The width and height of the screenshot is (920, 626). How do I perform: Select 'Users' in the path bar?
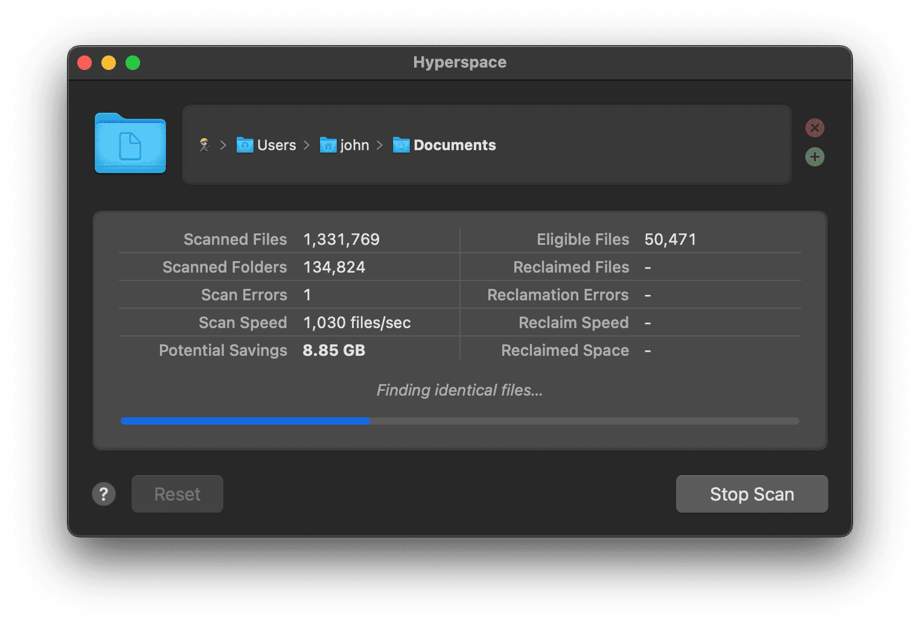pyautogui.click(x=276, y=145)
